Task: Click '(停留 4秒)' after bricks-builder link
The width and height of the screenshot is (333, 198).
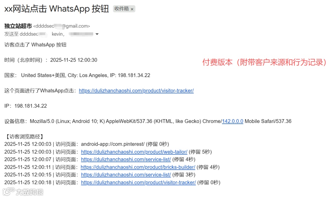Action: (x=208, y=167)
